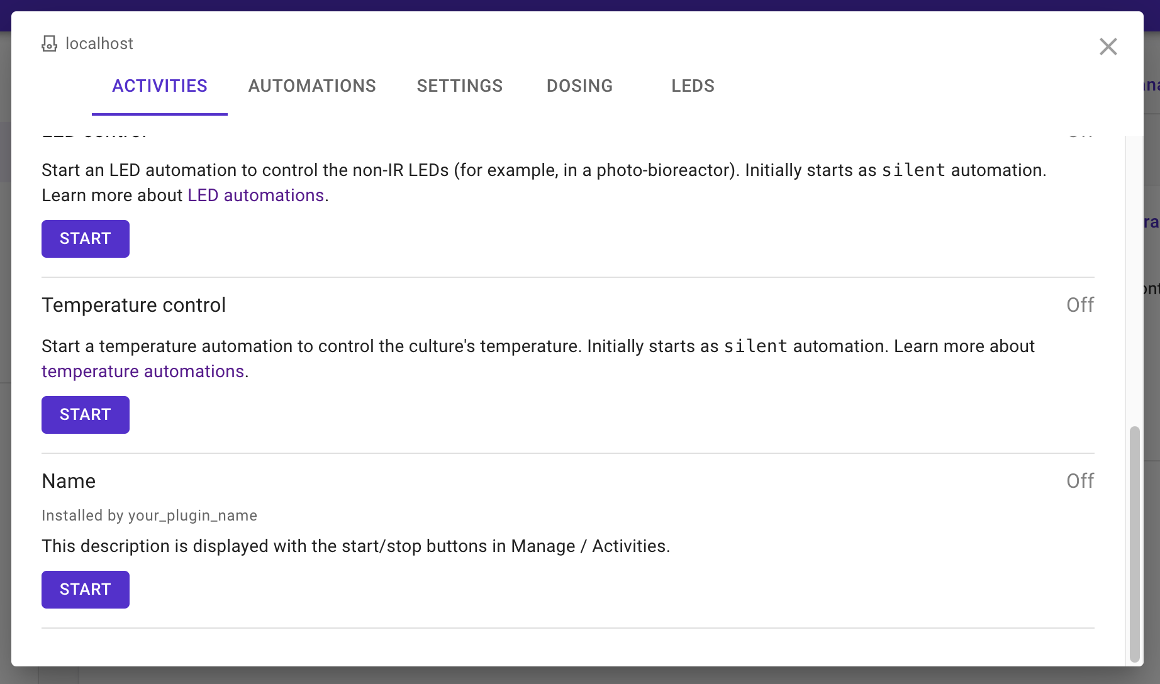
Task: Click the Off status beside Name
Action: tap(1080, 481)
